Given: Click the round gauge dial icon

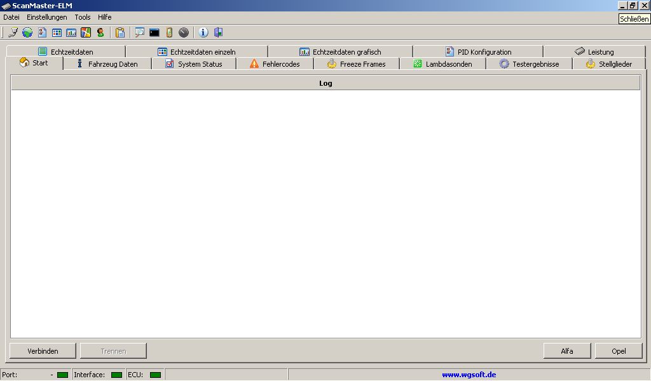Looking at the screenshot, I should click(184, 32).
